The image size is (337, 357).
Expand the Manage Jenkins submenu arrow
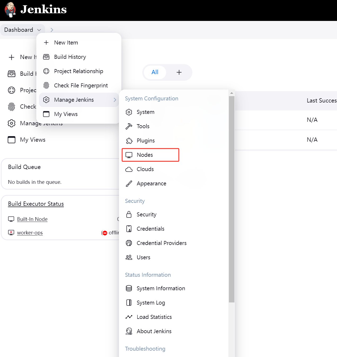pos(115,100)
